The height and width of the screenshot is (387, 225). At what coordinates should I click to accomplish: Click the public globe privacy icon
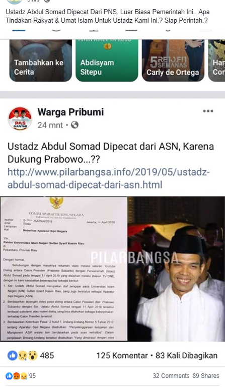coord(74,125)
